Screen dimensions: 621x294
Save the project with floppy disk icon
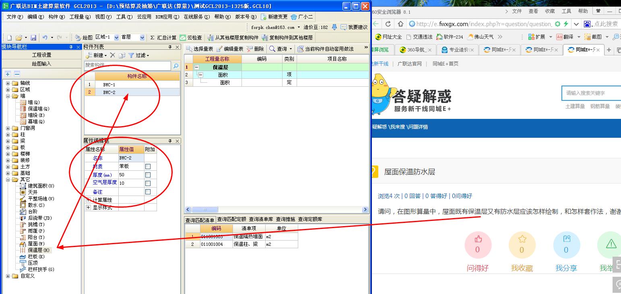(x=33, y=38)
